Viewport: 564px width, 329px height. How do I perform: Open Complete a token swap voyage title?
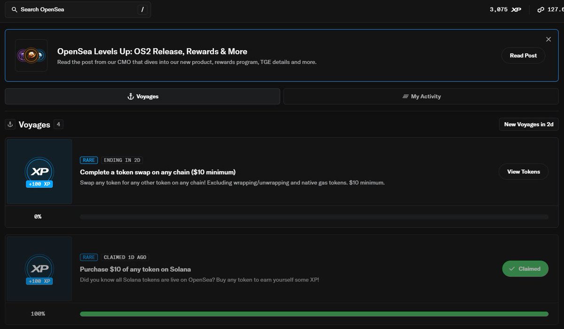(x=158, y=172)
